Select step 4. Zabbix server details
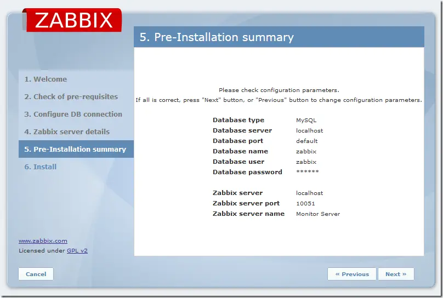Screen dimensions: 443x298 click(x=67, y=131)
